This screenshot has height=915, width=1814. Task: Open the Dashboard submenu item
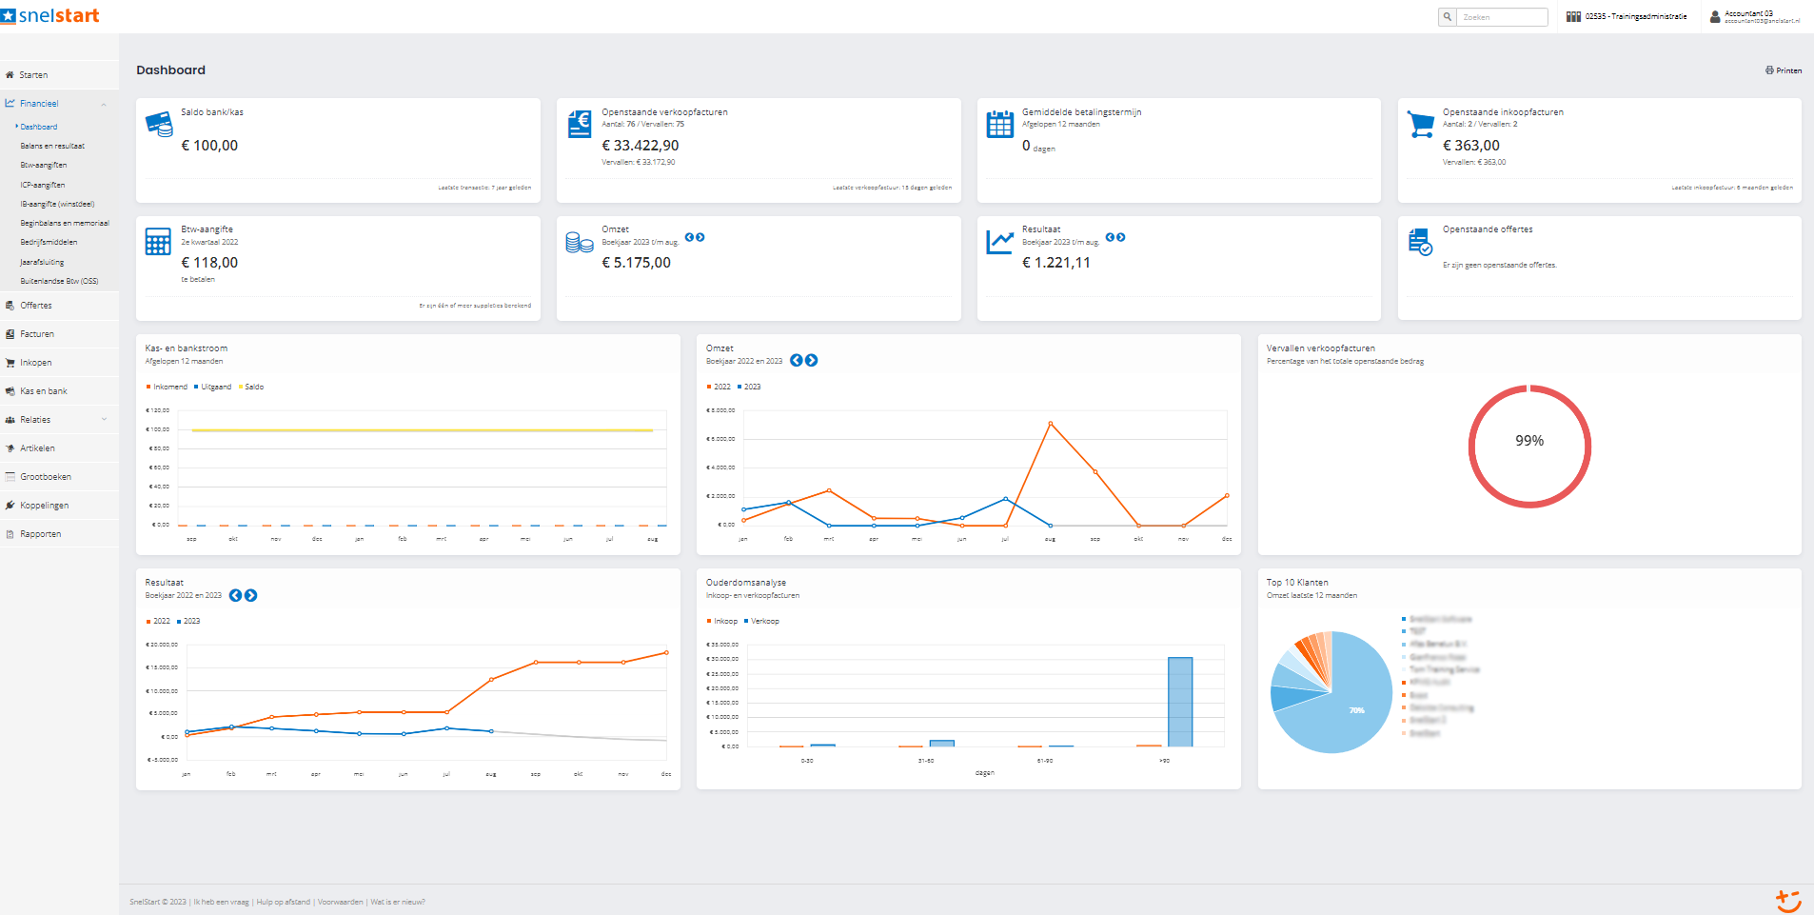coord(39,127)
